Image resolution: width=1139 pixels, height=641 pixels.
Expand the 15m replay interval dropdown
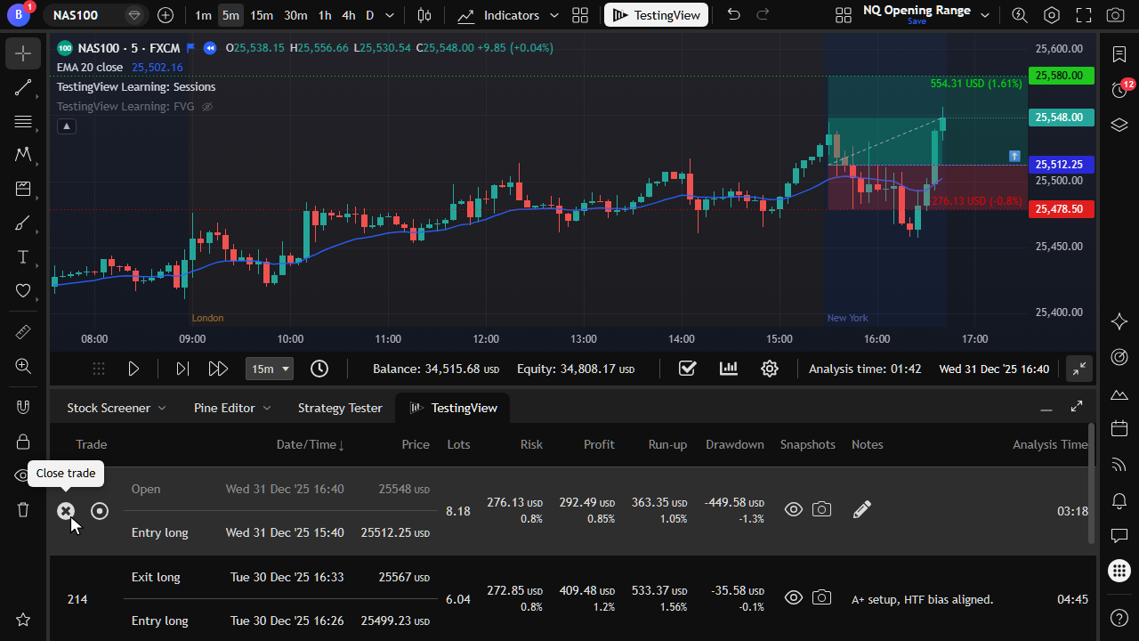coord(270,369)
